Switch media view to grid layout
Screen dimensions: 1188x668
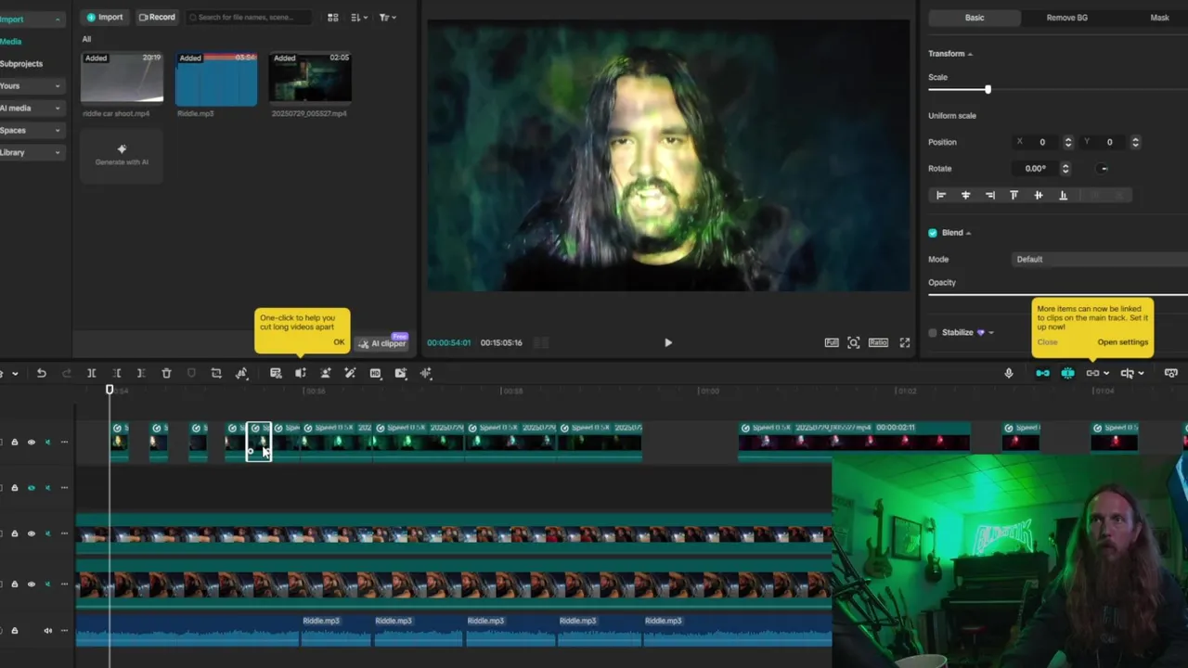point(333,17)
